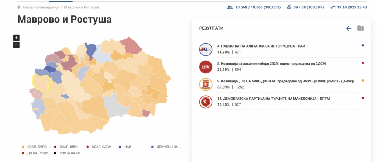Toggle ДВИЖЕЊЕ ЗН... legend entry
The image size is (378, 162).
point(166,147)
